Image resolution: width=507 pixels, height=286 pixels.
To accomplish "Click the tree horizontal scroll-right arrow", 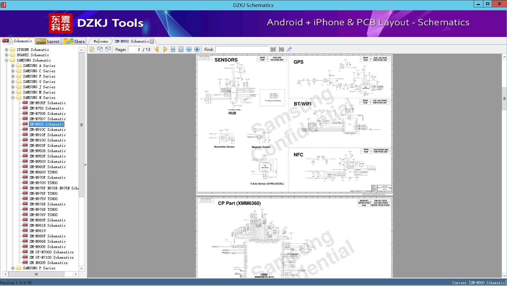I will (76, 274).
